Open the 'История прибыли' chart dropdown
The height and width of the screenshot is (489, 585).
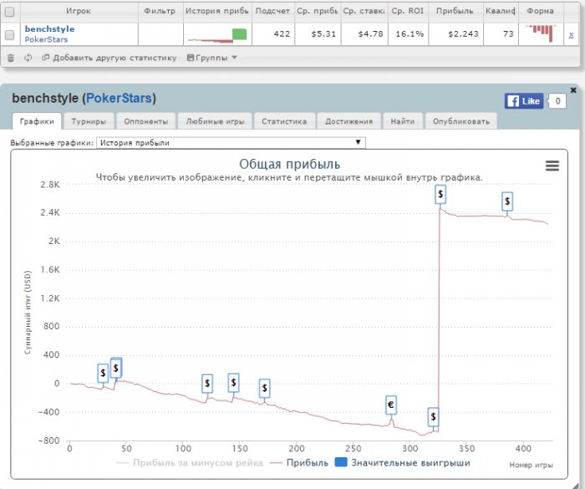click(x=231, y=143)
